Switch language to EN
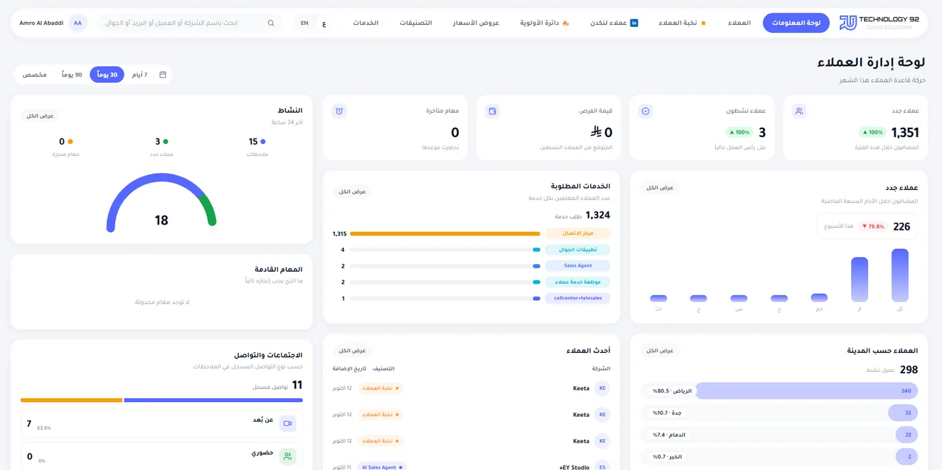 click(304, 23)
